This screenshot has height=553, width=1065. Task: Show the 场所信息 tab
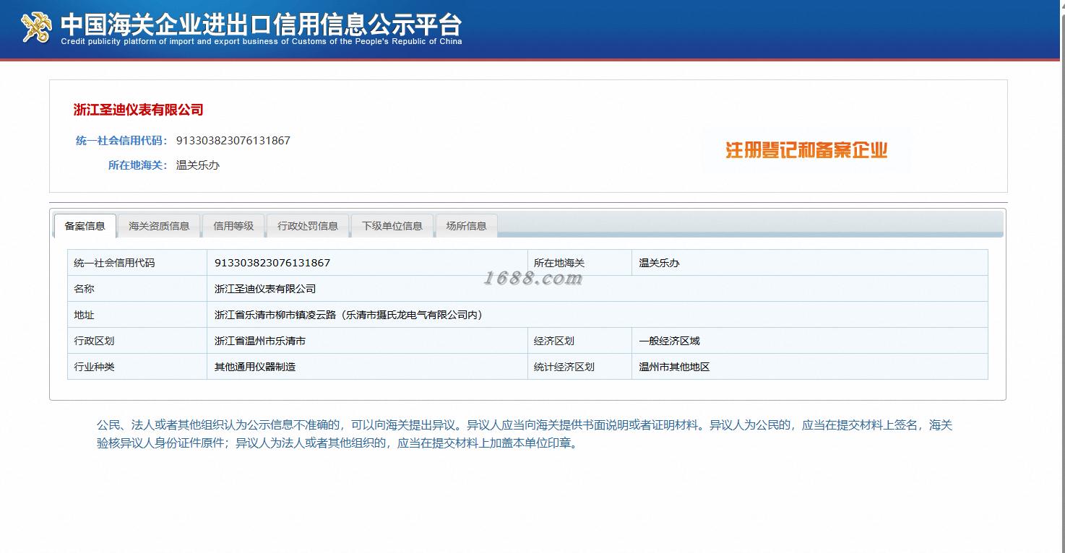467,226
